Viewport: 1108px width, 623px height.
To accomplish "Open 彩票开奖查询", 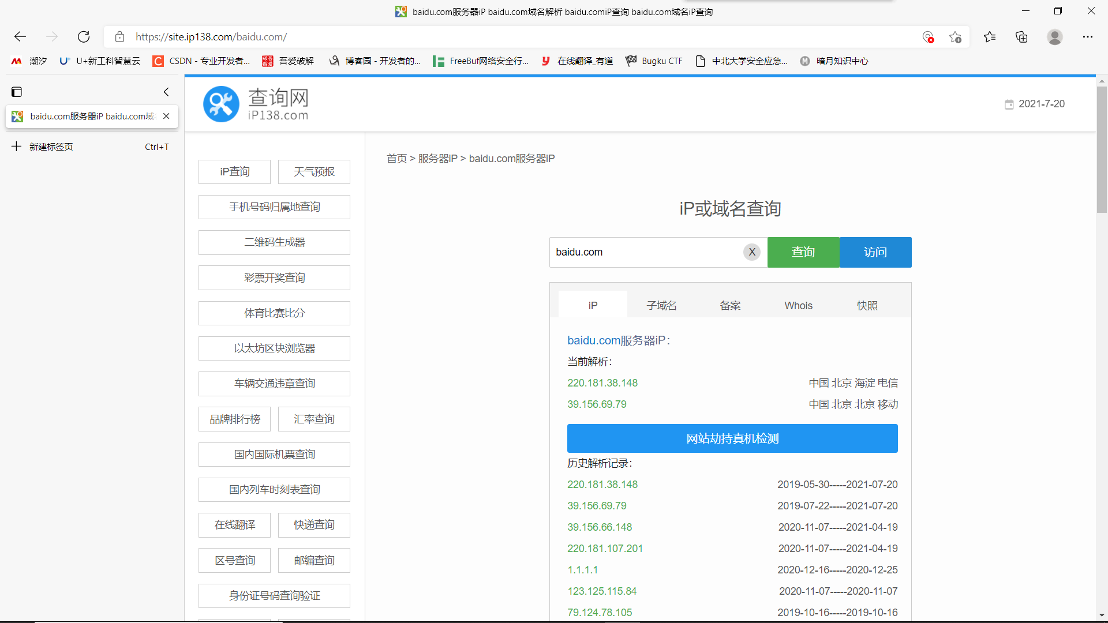I will coord(274,278).
